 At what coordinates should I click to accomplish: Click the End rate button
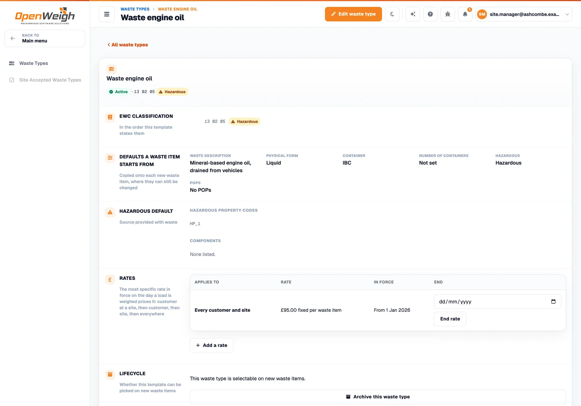coord(450,319)
